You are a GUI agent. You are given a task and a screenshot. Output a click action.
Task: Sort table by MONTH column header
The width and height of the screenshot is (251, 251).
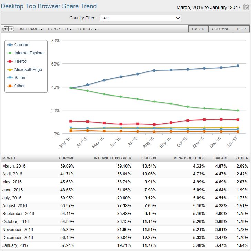(x=9, y=158)
